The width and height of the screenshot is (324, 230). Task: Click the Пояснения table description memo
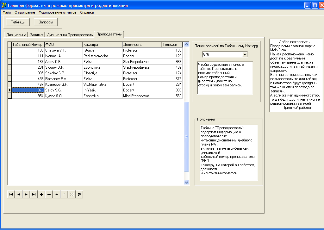tap(229, 152)
